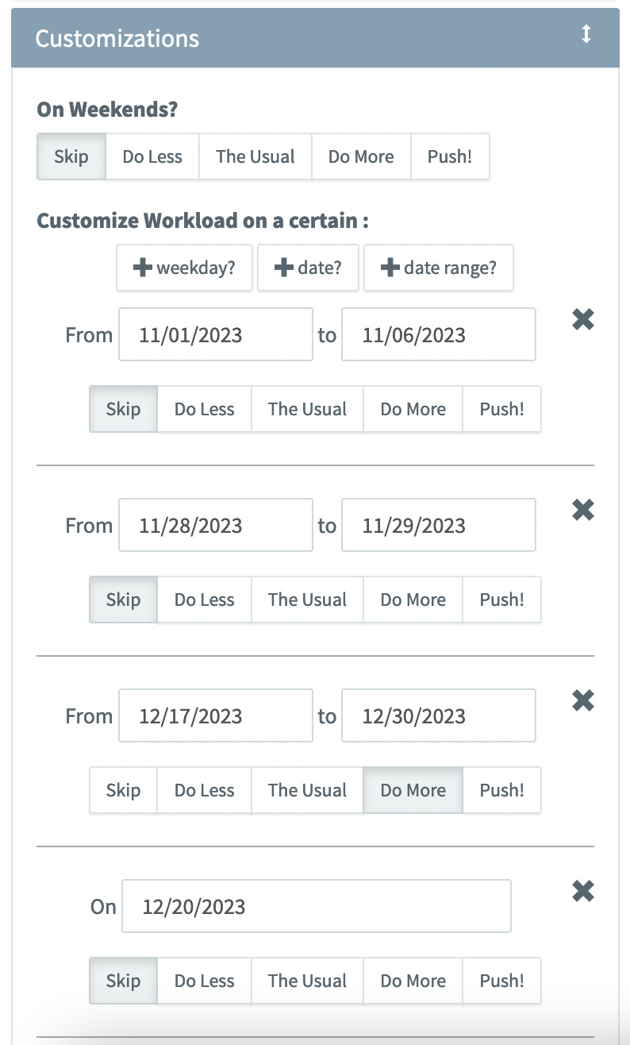
Task: Delete the 12/17/2023 to 12/30/2023 range
Action: (x=582, y=701)
